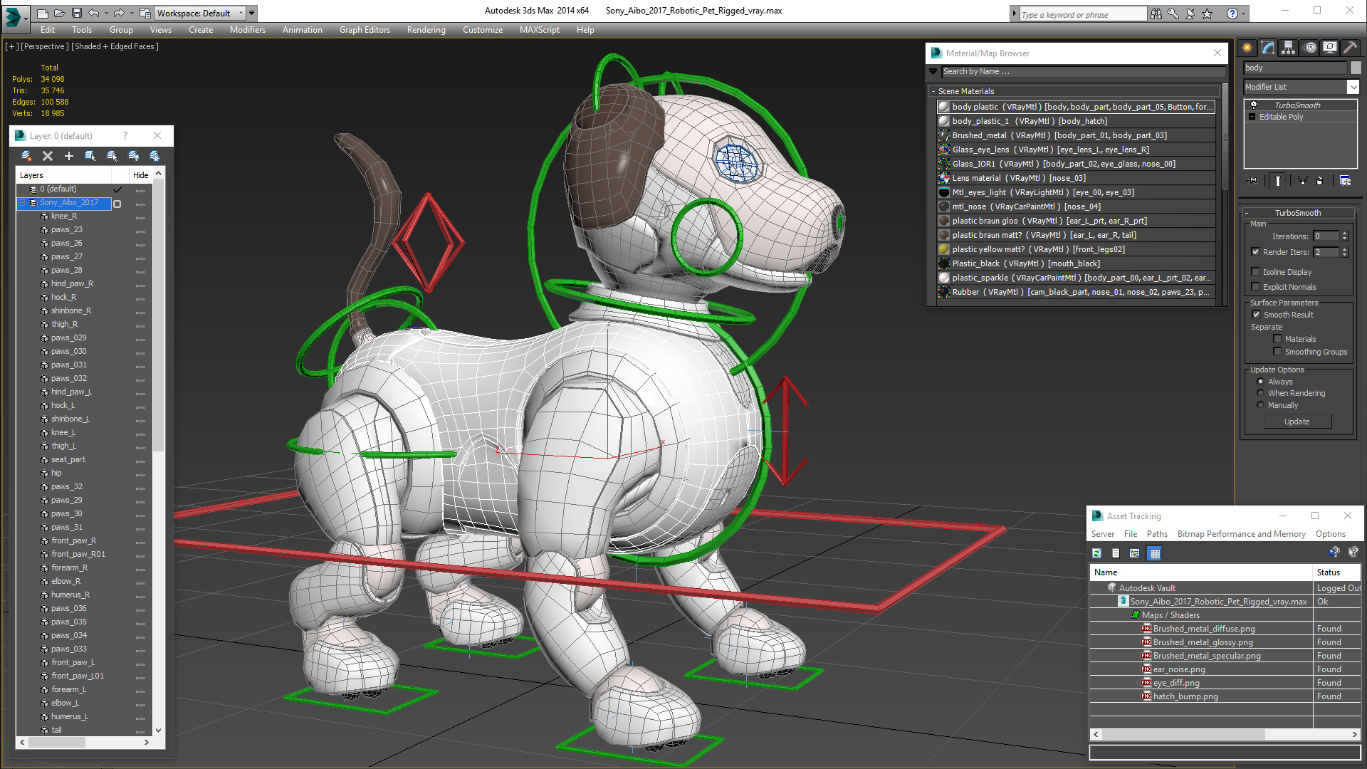
Task: Click the Save File floppy icon
Action: 77,13
